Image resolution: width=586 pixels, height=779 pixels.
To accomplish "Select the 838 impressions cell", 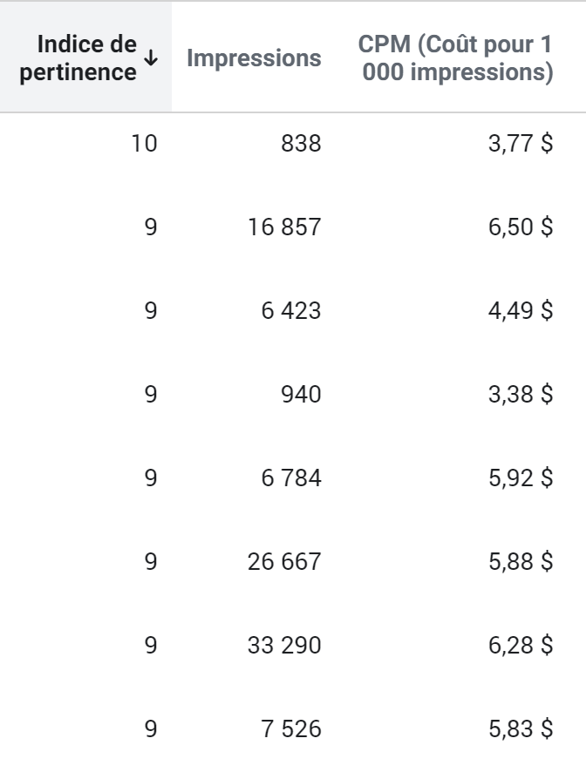I will [x=301, y=144].
